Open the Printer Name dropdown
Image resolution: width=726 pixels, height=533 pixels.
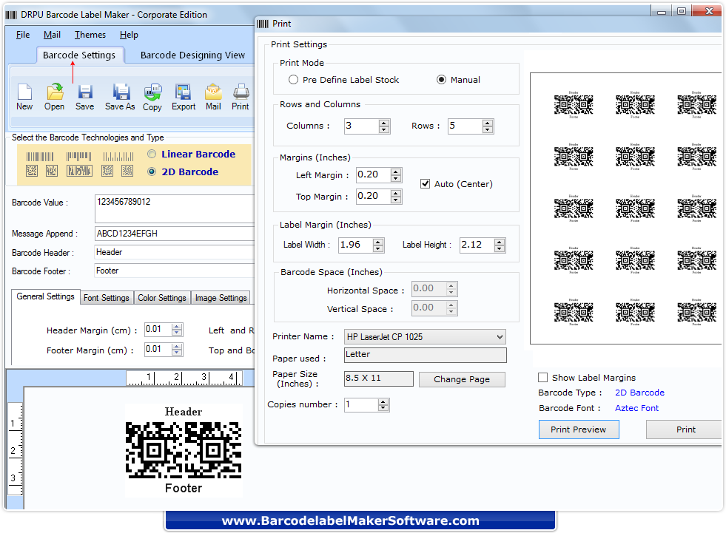click(500, 337)
